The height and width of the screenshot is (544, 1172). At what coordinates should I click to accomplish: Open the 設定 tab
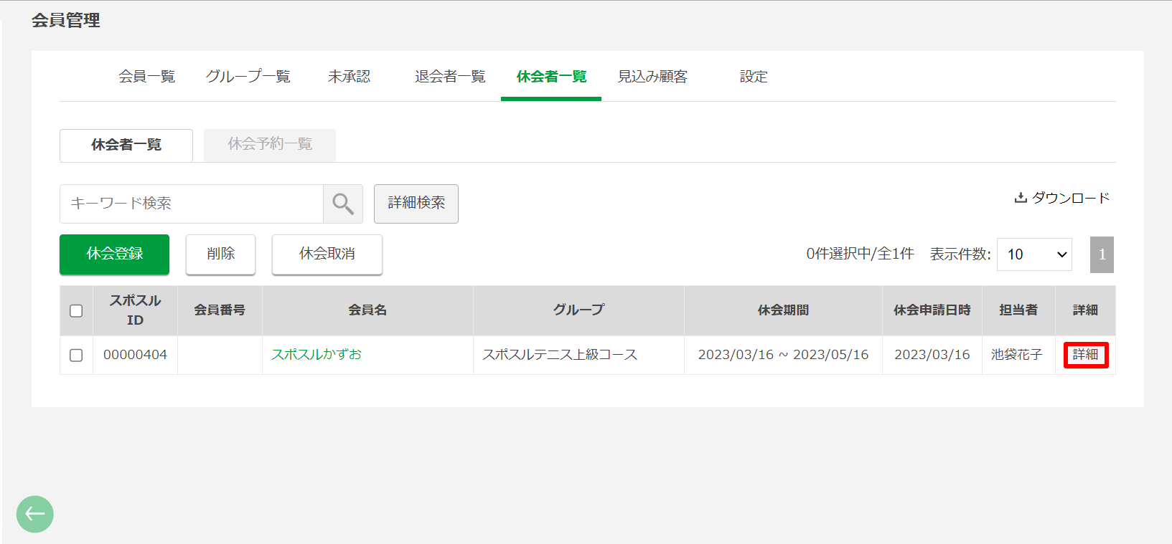coord(754,77)
